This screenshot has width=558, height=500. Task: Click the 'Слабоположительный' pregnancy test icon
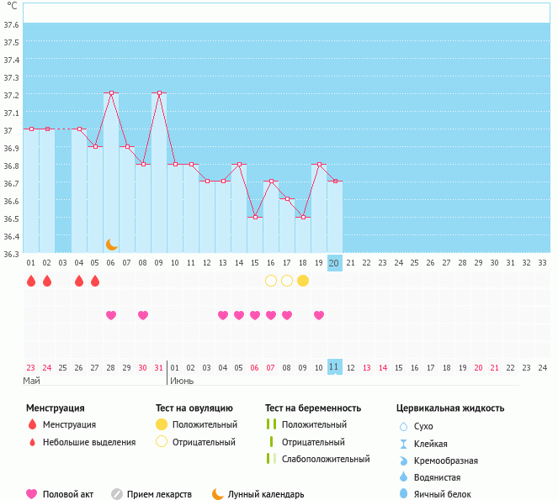point(270,459)
